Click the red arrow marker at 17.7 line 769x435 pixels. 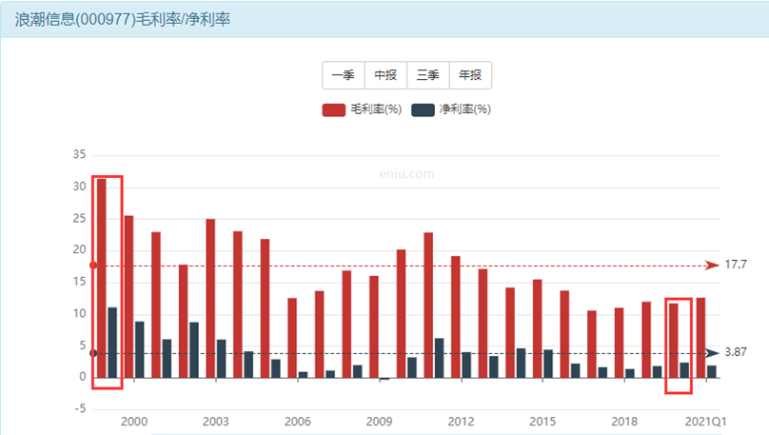tap(712, 266)
